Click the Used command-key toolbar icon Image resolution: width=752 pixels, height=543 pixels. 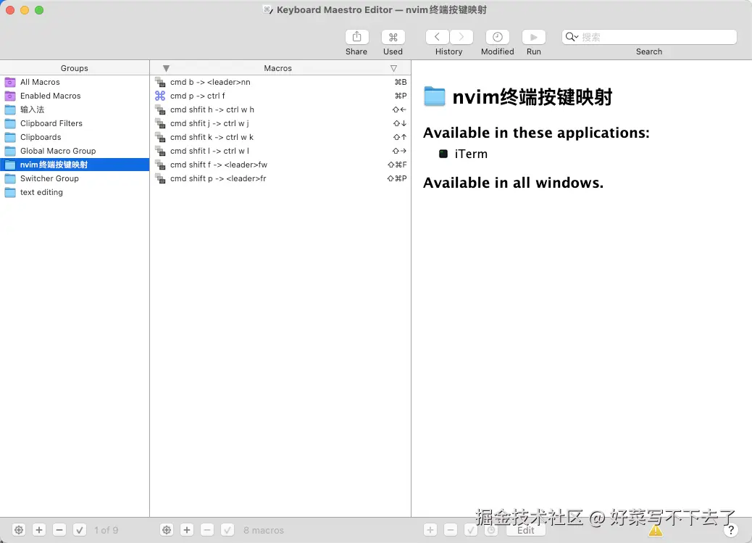coord(393,37)
